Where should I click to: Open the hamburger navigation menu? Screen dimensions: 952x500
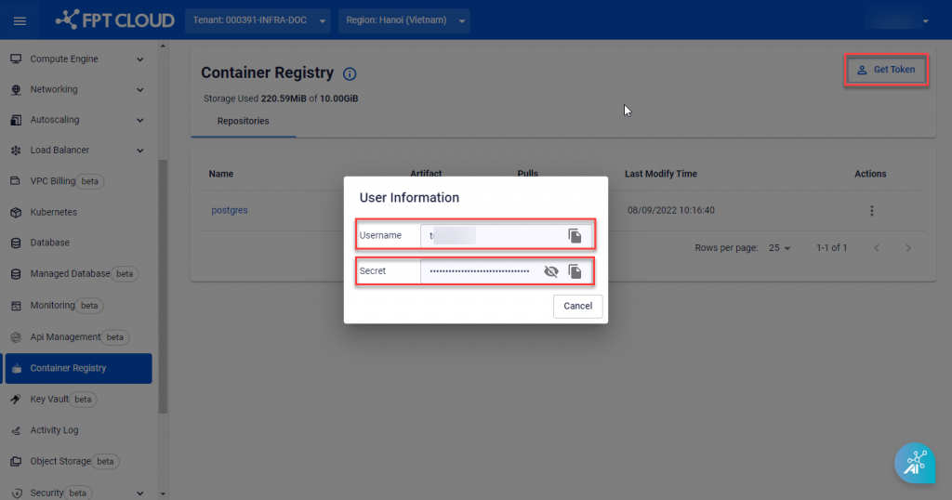point(20,20)
